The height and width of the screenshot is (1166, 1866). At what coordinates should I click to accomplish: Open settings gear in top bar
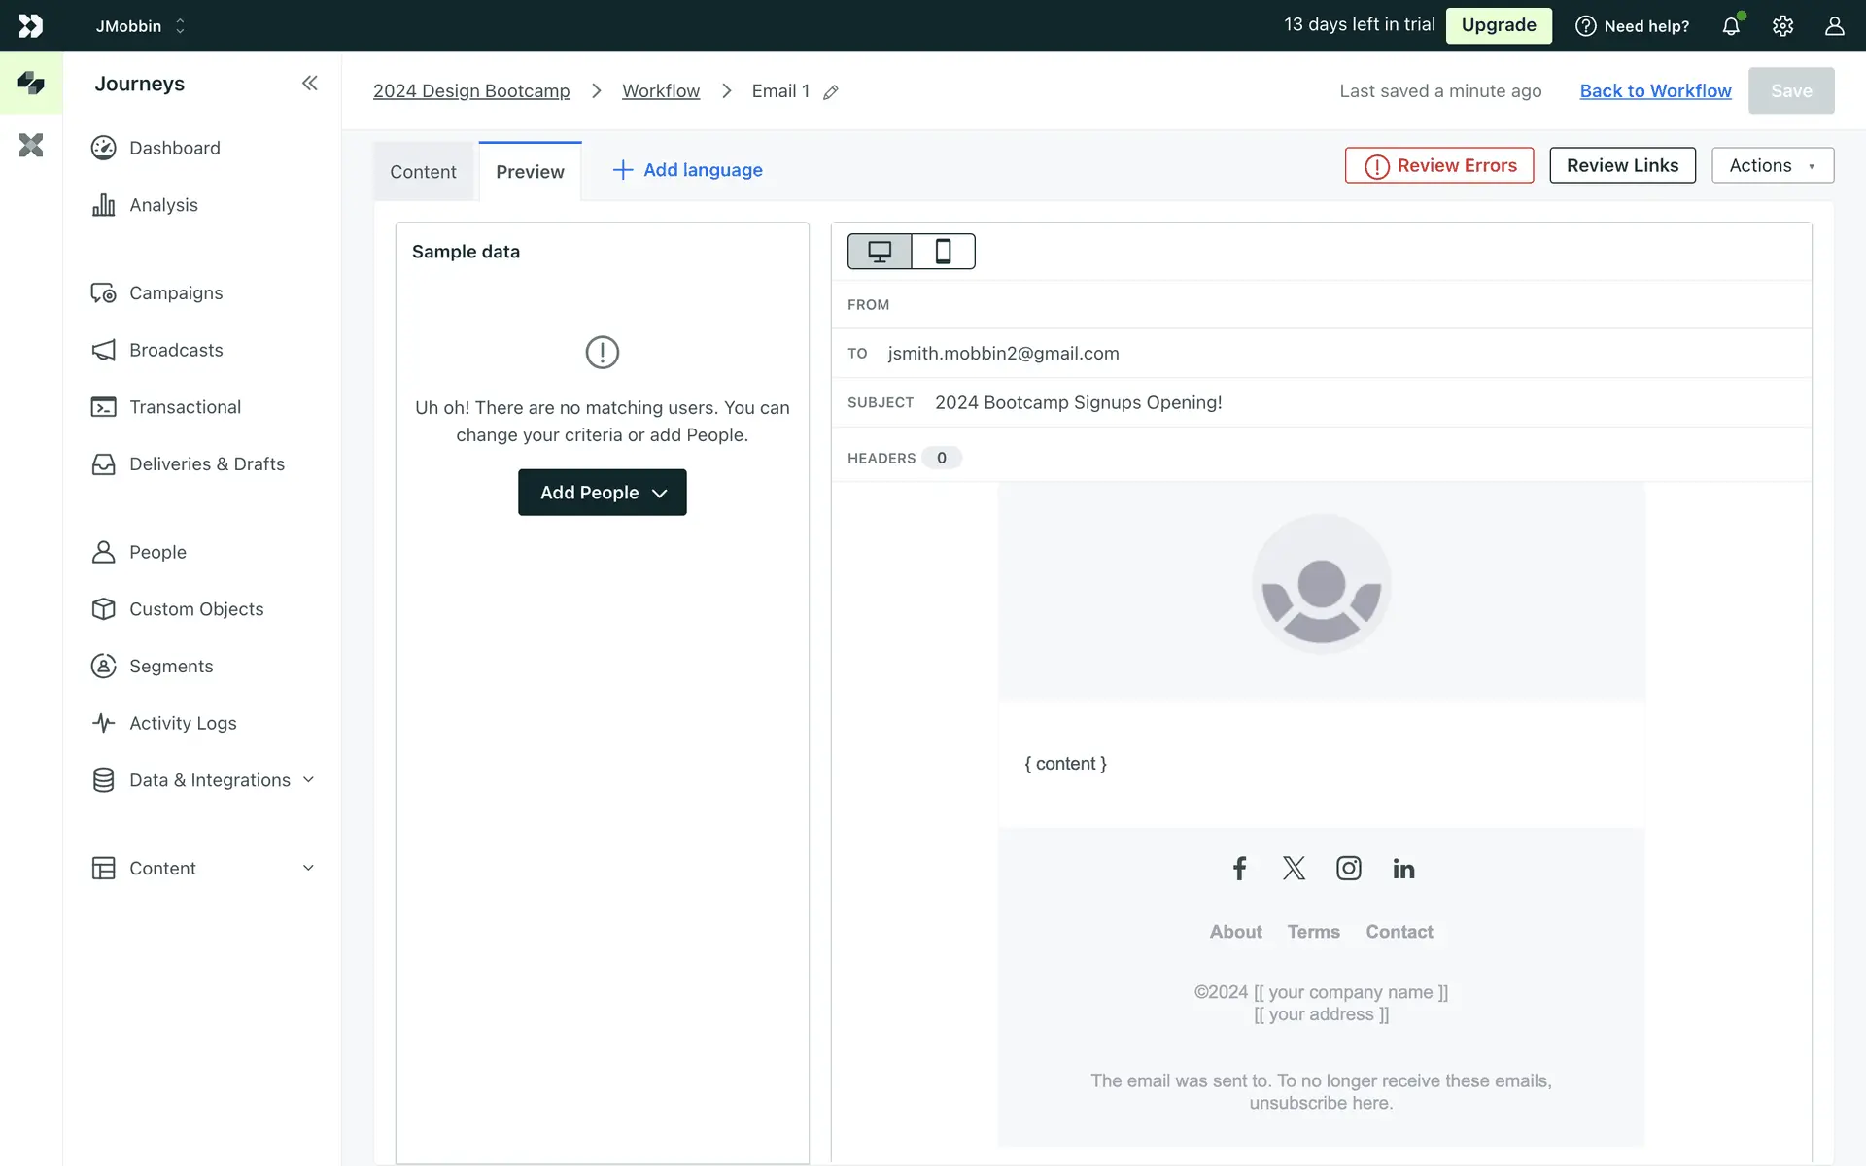click(1782, 26)
